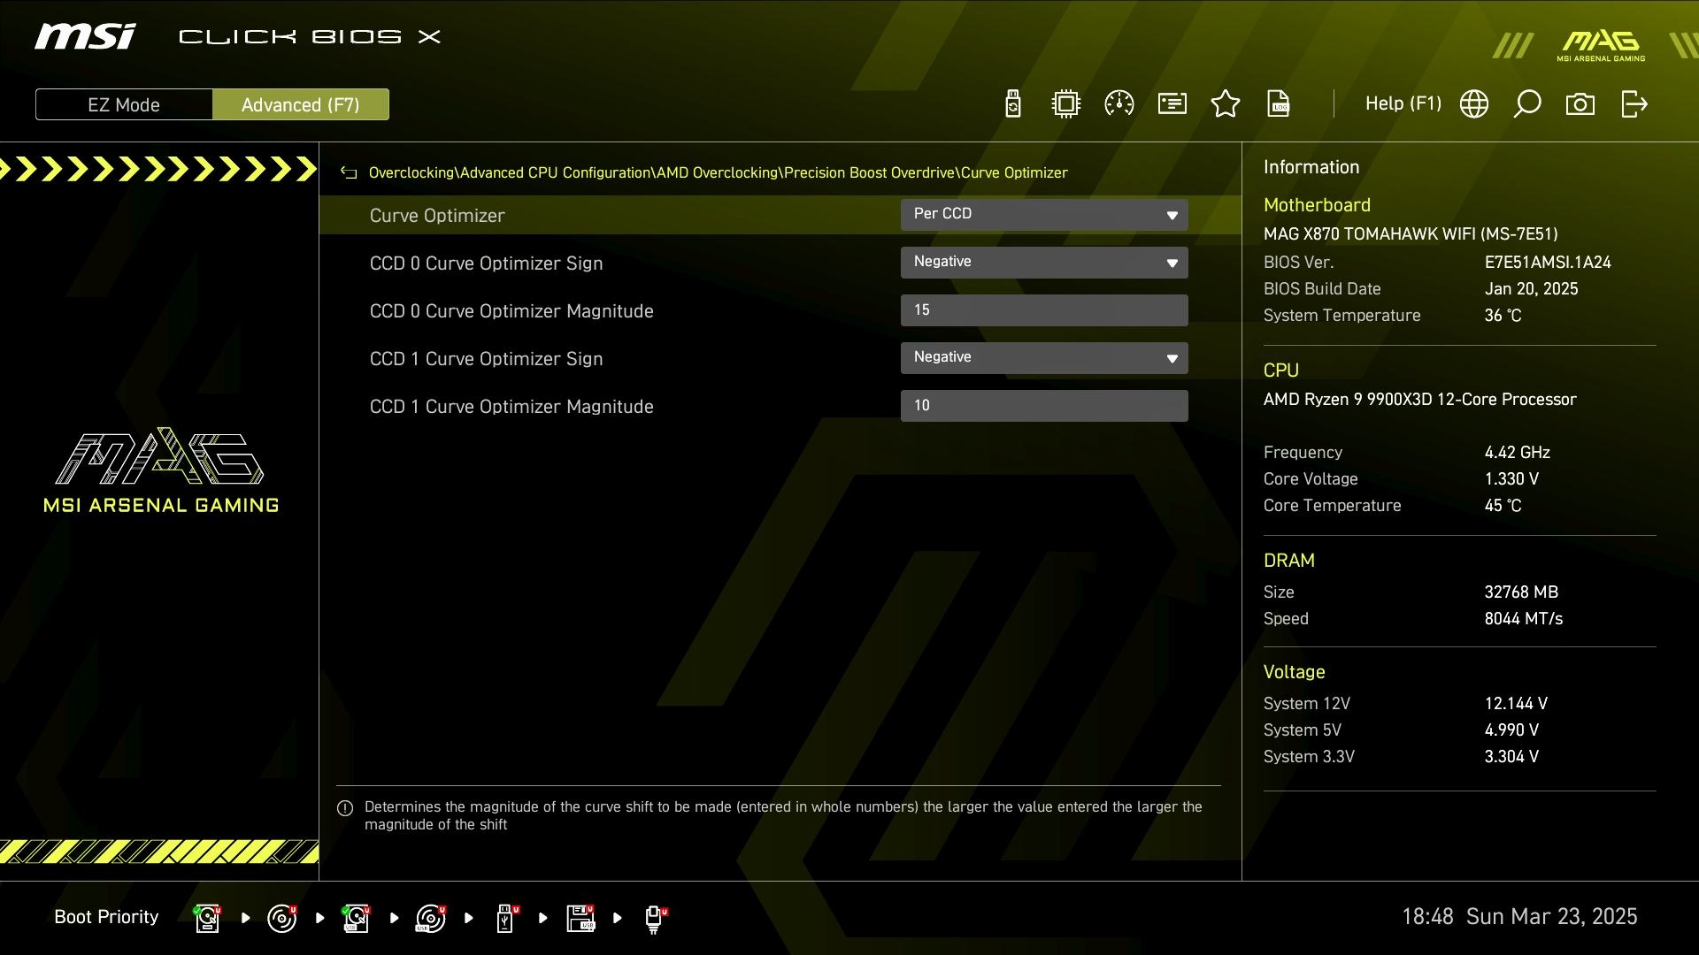Click the globe language icon
Screen dimensions: 1699x955
coord(1474,104)
